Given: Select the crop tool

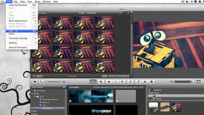Looking at the screenshot, I should coord(145,82).
